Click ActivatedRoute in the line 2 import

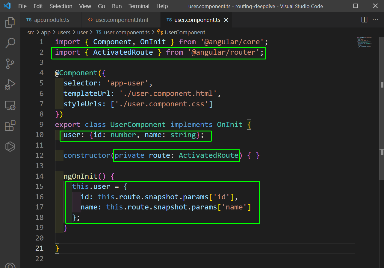point(123,52)
